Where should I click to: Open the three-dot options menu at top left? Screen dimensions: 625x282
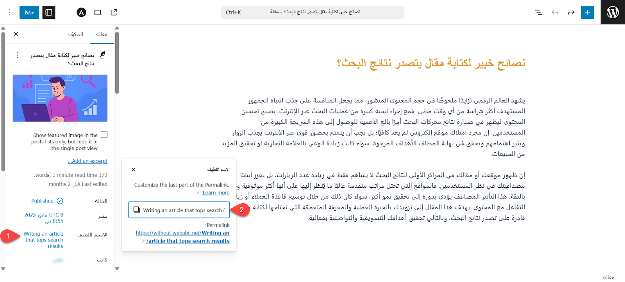(10, 12)
